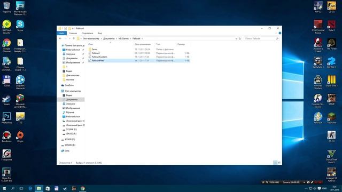The height and width of the screenshot is (192, 342).
Task: Go back with the Explorer back arrow
Action: coord(60,38)
